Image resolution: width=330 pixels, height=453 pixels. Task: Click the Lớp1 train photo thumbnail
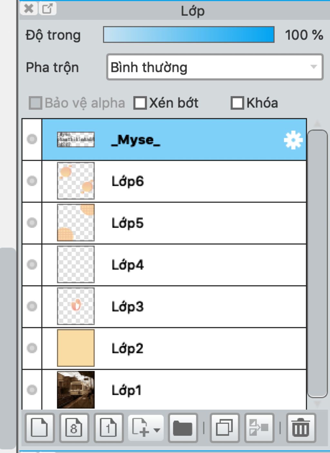point(76,390)
